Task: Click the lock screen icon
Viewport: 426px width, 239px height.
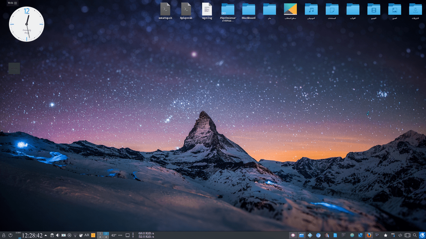Action: tap(4, 235)
